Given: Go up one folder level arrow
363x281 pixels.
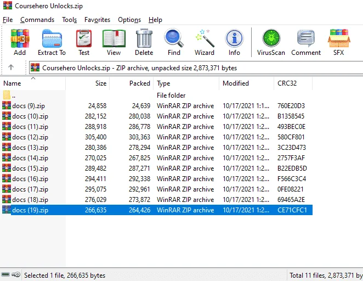Looking at the screenshot, I should tap(11, 68).
